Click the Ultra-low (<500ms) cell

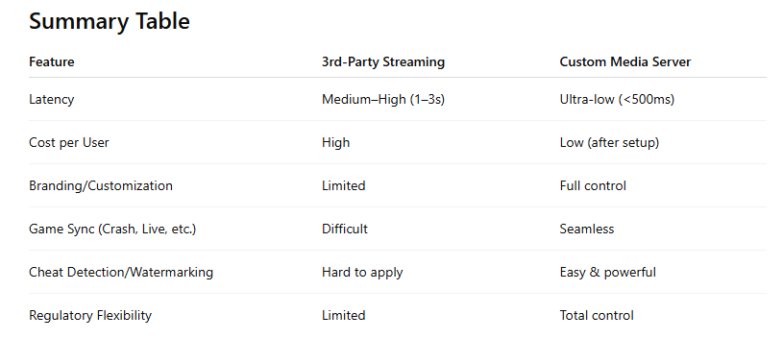[x=617, y=99]
